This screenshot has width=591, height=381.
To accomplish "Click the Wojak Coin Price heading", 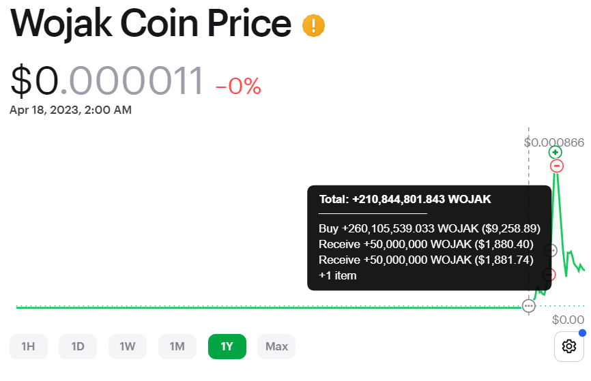I will point(151,24).
